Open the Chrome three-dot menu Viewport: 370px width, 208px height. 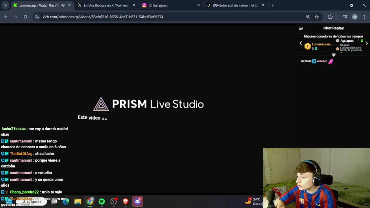pos(365,17)
